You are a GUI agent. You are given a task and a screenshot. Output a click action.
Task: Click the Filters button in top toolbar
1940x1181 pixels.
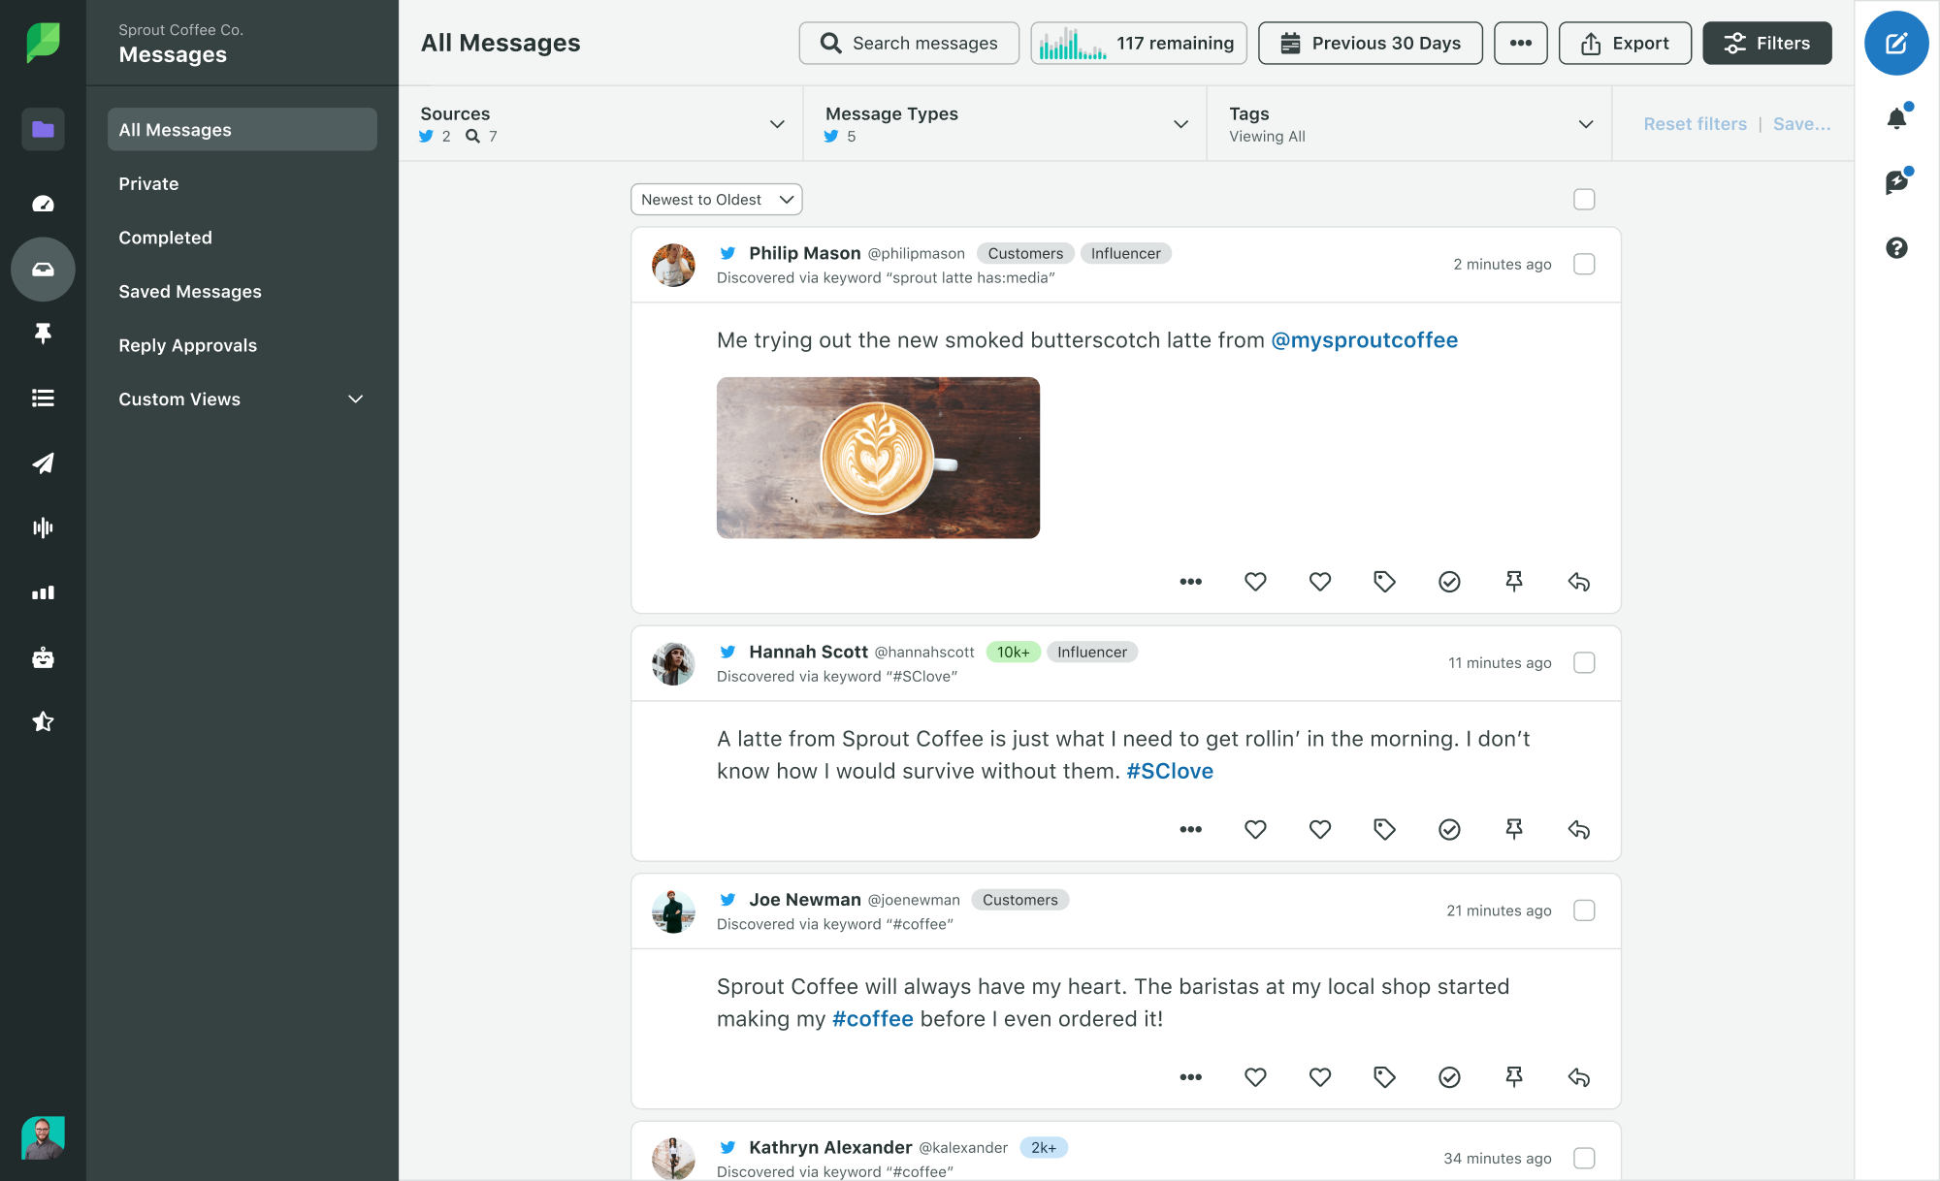pyautogui.click(x=1765, y=42)
